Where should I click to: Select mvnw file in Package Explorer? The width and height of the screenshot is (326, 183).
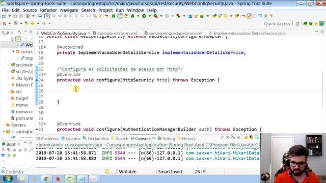coord(22,105)
